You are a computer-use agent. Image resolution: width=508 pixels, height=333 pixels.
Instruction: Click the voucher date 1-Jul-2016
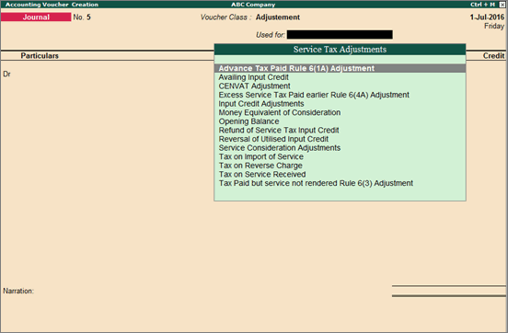pos(487,17)
